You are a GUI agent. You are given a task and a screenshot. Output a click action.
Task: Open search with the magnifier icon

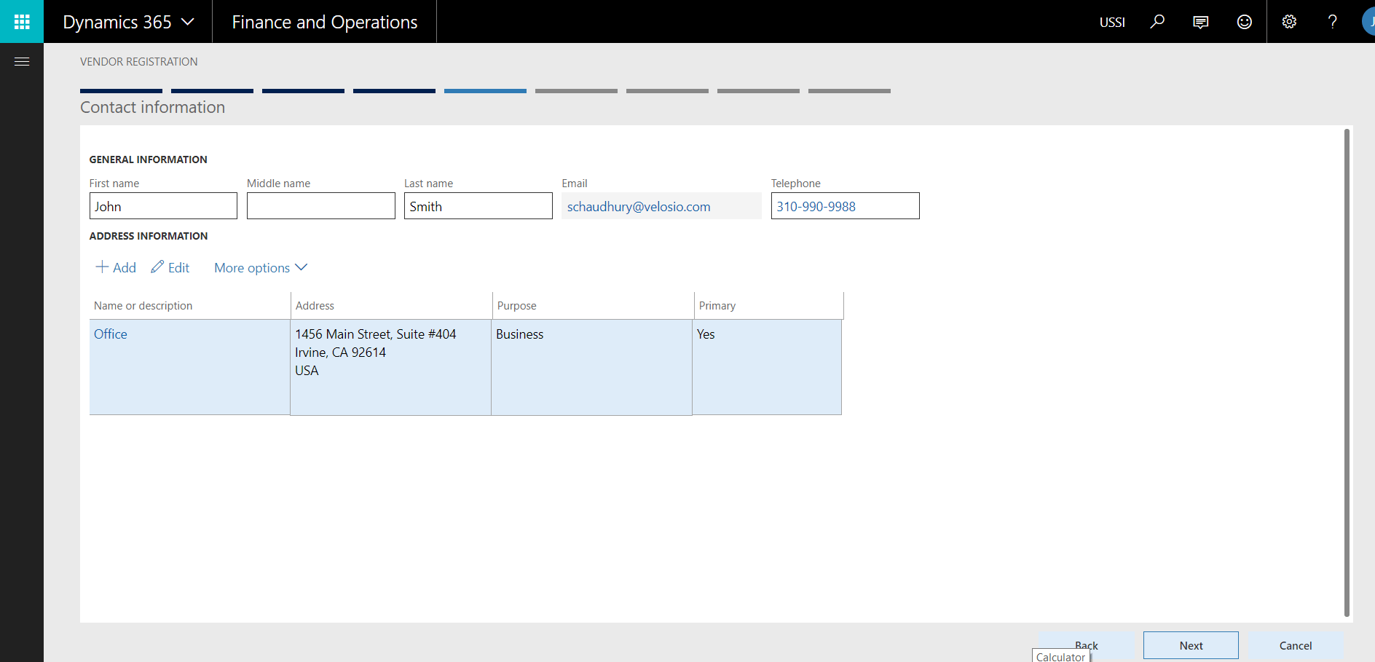[1157, 21]
